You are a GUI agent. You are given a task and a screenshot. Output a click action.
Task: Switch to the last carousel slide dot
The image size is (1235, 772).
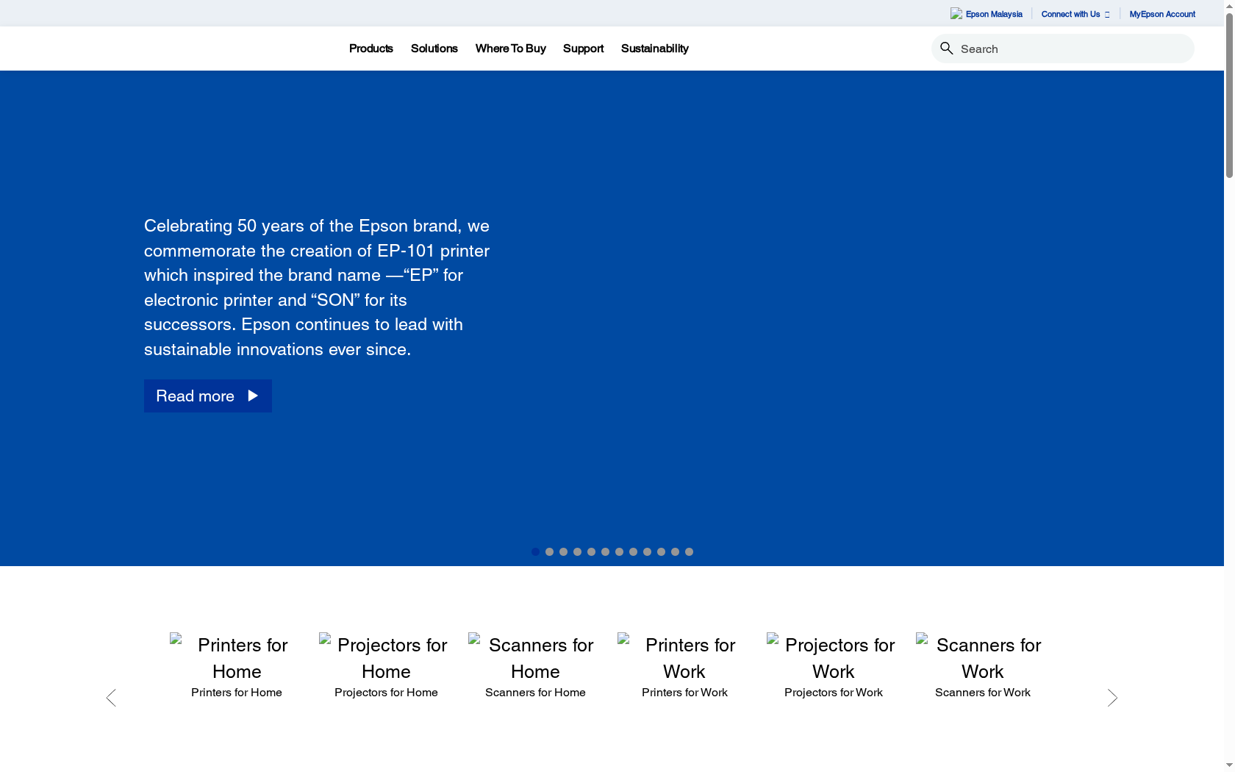coord(689,551)
